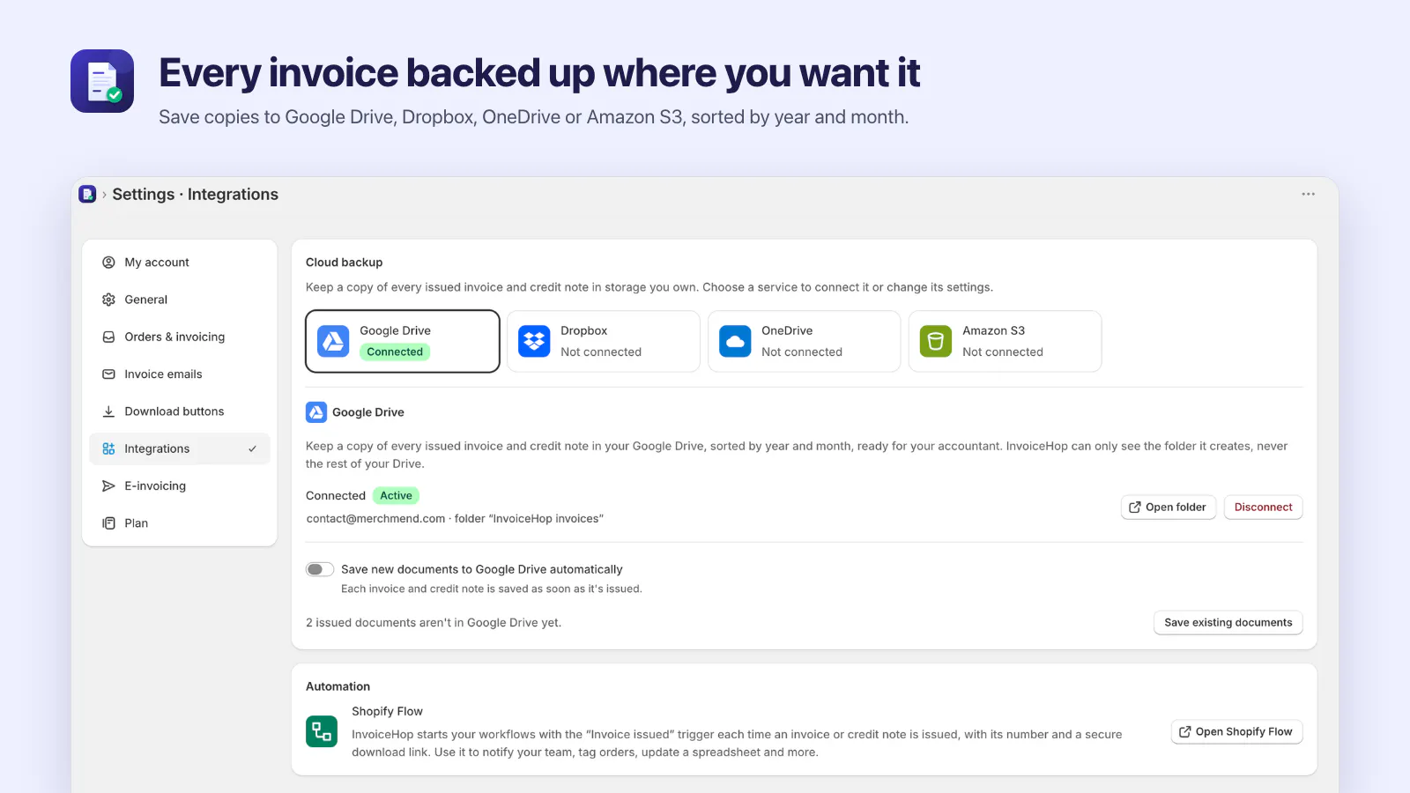Screen dimensions: 1410x793
Task: Enable automatic saving to Google Drive toggle
Action: (320, 569)
